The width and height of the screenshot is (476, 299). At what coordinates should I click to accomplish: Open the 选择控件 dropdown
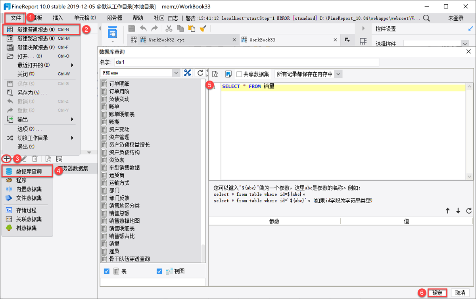(465, 44)
